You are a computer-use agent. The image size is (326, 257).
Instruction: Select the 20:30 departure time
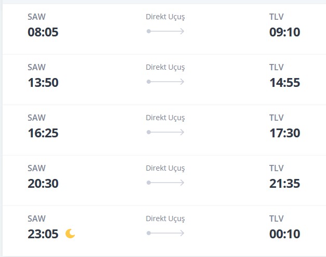[43, 184]
